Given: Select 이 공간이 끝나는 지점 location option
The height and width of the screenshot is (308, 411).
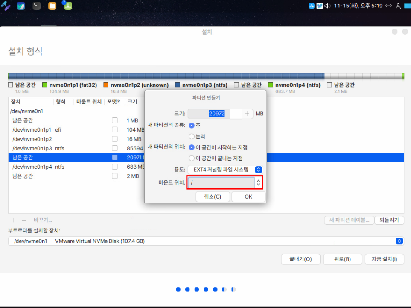Looking at the screenshot, I should click(x=192, y=158).
